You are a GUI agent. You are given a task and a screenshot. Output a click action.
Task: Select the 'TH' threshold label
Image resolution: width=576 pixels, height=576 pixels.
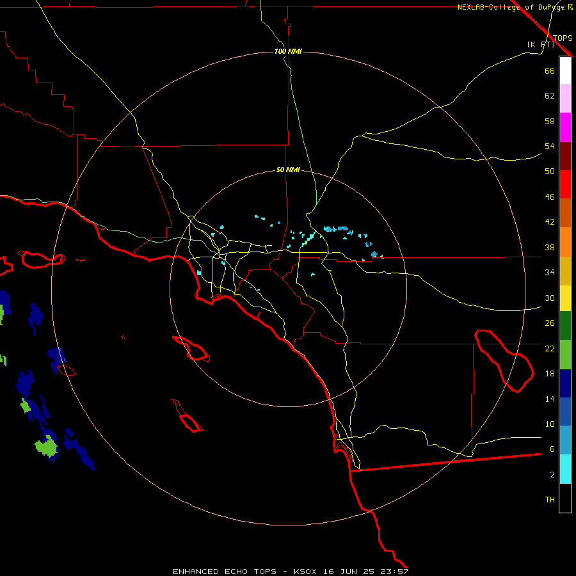[x=550, y=499]
